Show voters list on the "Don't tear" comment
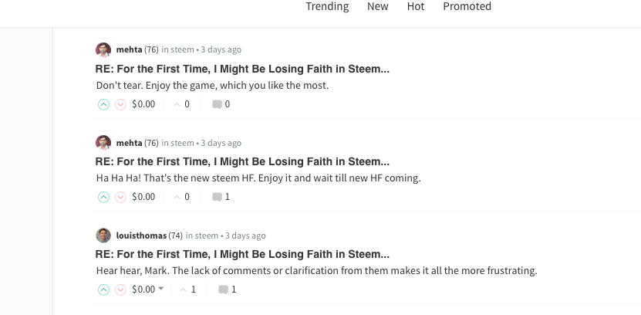The image size is (641, 315). pyautogui.click(x=182, y=104)
